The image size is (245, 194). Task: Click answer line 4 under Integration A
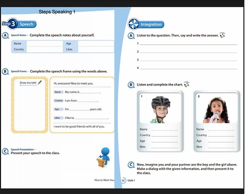pyautogui.click(x=189, y=68)
